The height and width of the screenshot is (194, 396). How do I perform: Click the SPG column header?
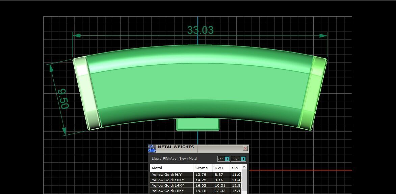point(236,168)
